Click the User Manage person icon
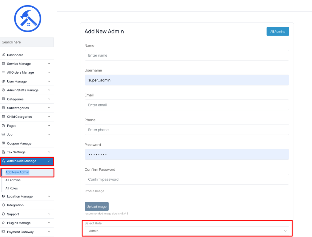312x237 pixels. coord(3,81)
